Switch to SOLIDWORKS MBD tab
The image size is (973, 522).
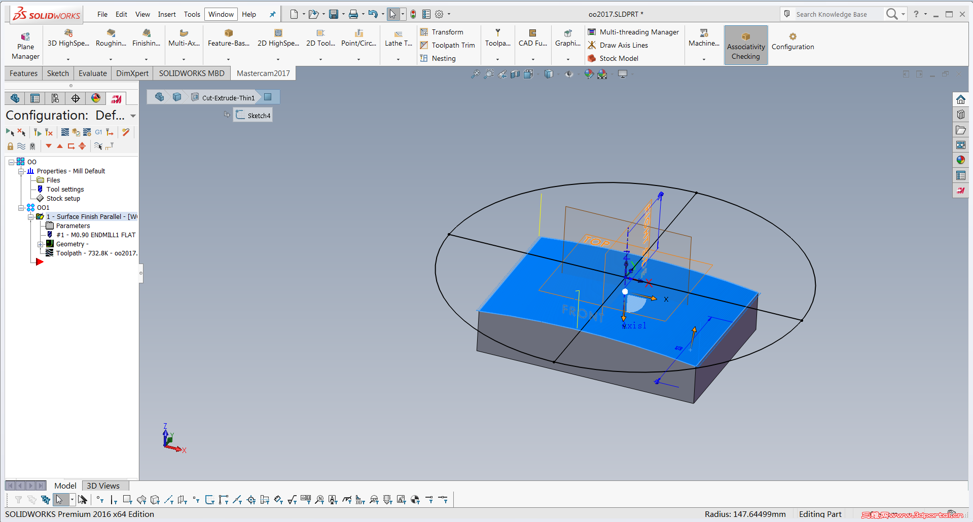coord(192,73)
